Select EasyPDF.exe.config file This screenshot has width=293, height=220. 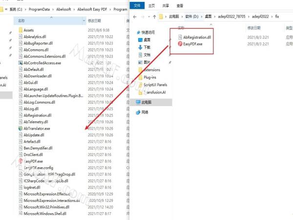click(38, 168)
